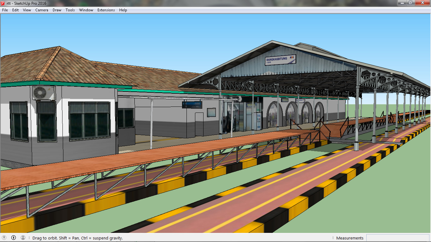
Task: Click inside the Measurements input box
Action: tap(398, 238)
